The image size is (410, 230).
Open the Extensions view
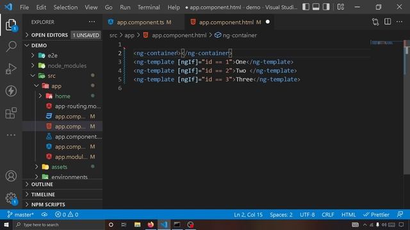point(11,113)
